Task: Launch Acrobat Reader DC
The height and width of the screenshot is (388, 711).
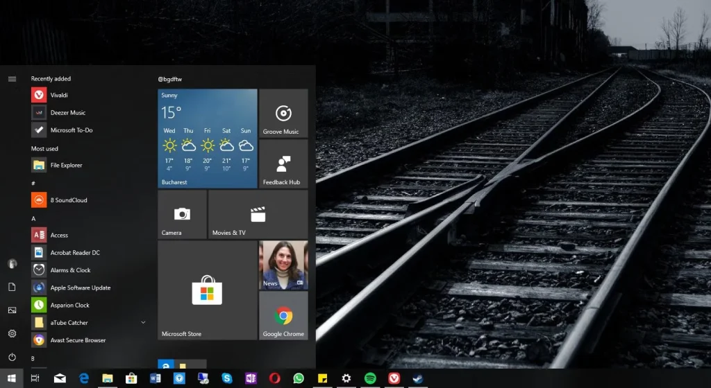Action: (74, 253)
